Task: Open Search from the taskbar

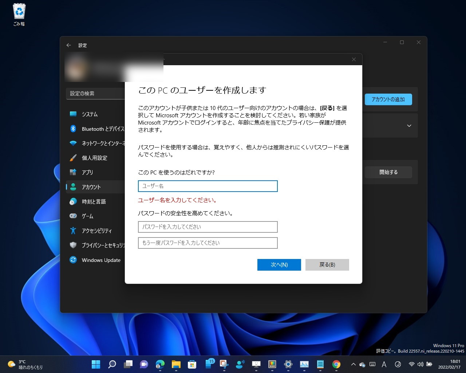Action: (112, 364)
